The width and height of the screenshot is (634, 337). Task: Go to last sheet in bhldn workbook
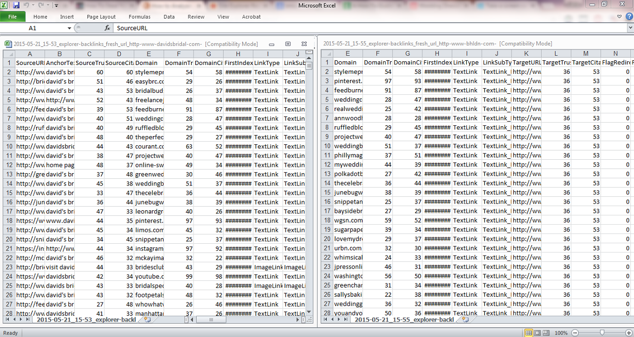[346, 319]
